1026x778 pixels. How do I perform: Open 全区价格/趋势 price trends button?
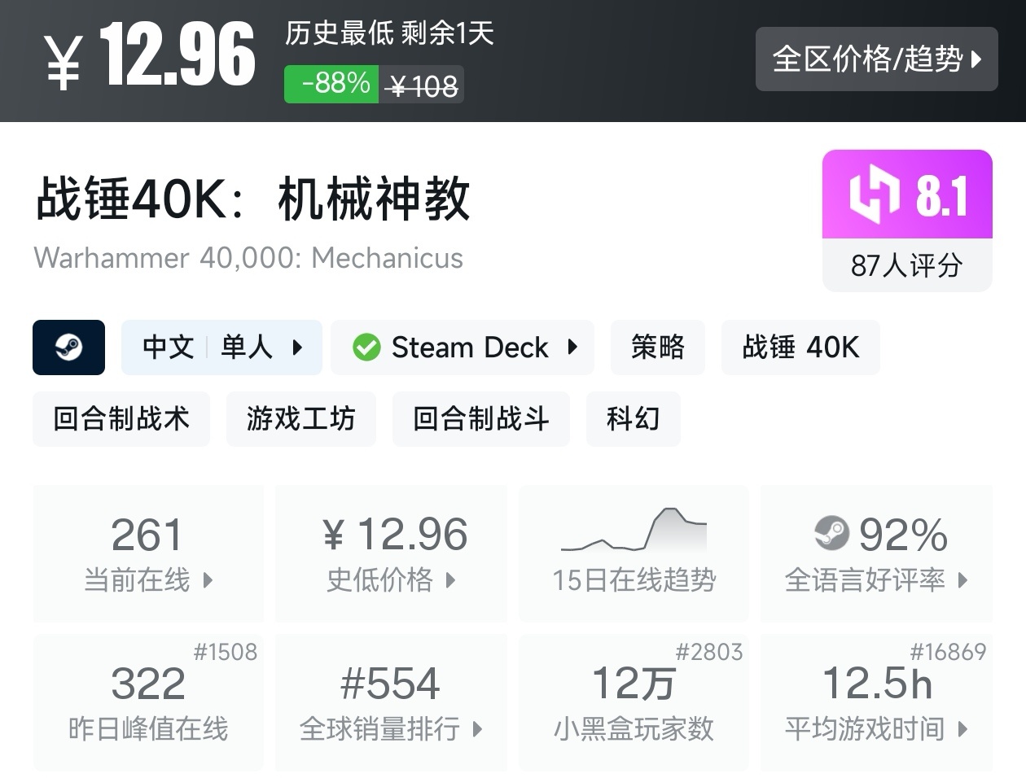tap(877, 59)
